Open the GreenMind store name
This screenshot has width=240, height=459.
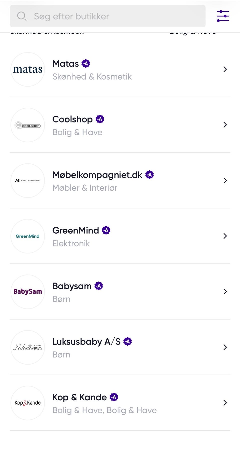tap(75, 230)
